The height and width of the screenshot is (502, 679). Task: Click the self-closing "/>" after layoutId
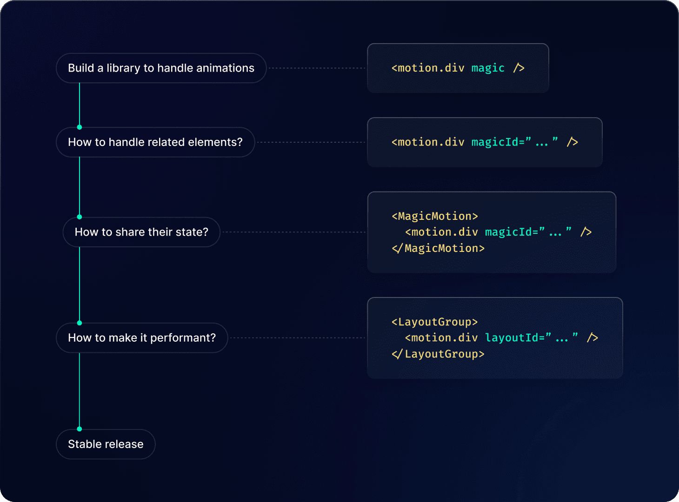[x=592, y=338]
